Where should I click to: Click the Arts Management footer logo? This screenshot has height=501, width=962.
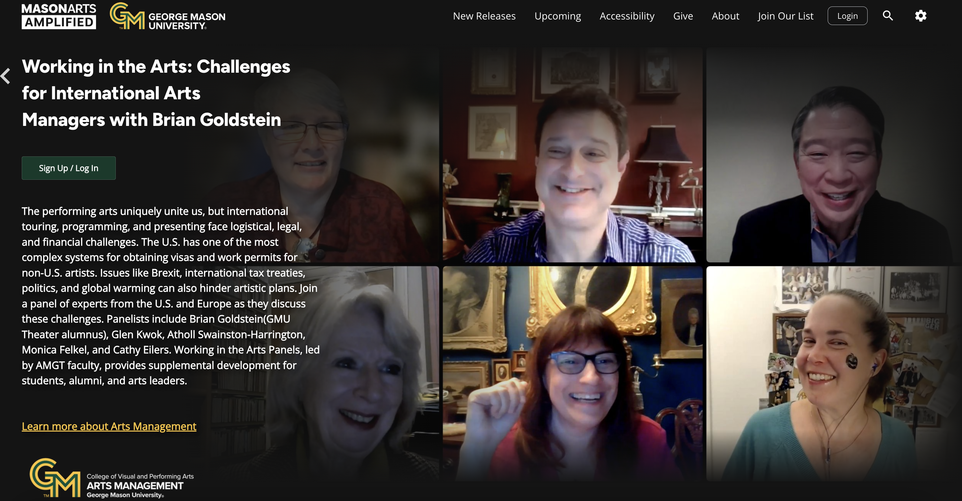[112, 478]
